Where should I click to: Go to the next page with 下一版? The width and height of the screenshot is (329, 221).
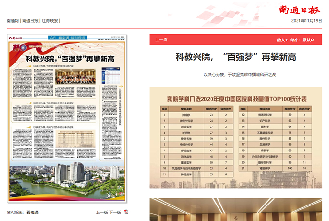point(116,213)
